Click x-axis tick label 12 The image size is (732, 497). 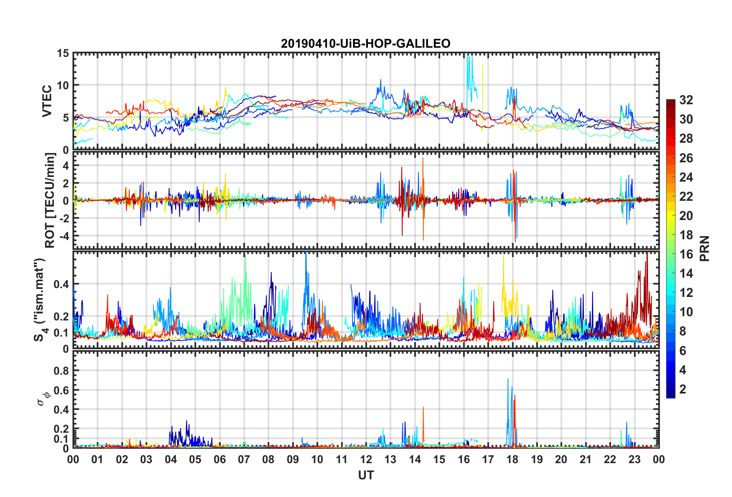[366, 459]
